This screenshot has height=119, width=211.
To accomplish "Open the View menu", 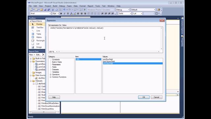I will (x=41, y=6).
